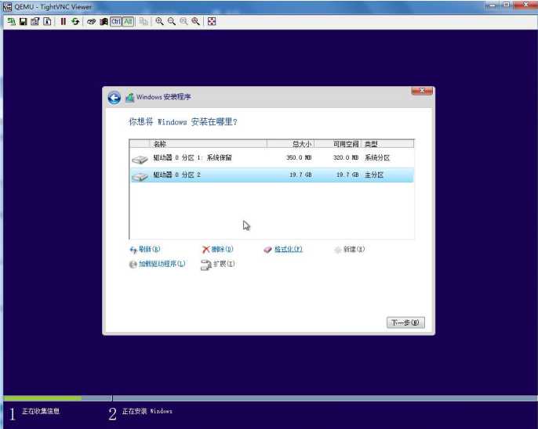
Task: Click the 主分区 type cell
Action: pos(374,175)
